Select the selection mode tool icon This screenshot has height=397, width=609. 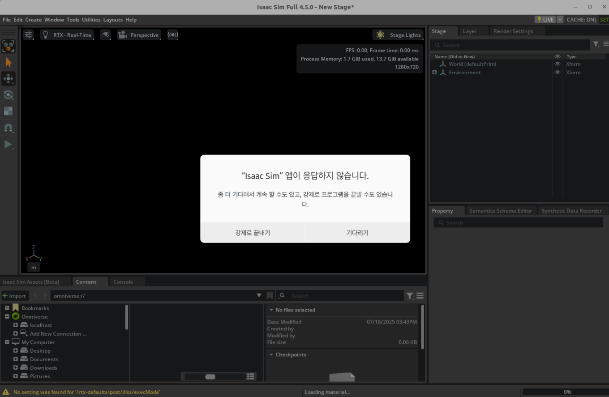(8, 46)
